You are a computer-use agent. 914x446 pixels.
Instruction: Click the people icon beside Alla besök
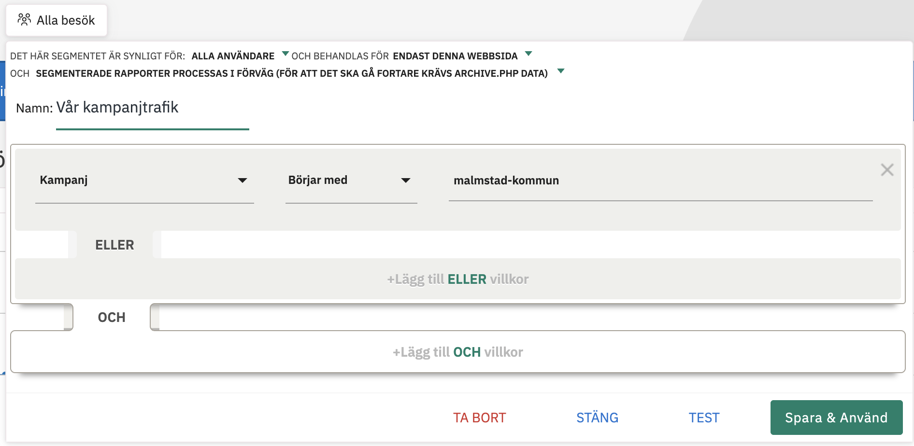[24, 19]
